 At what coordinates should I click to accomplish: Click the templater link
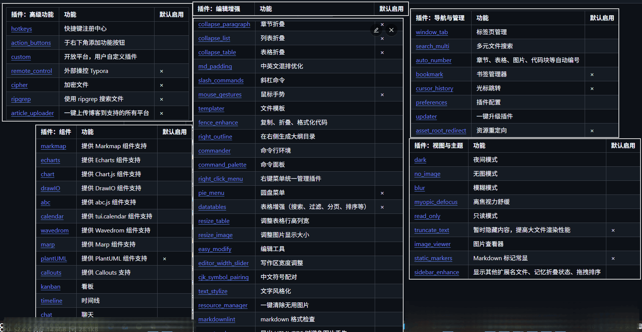pos(211,109)
